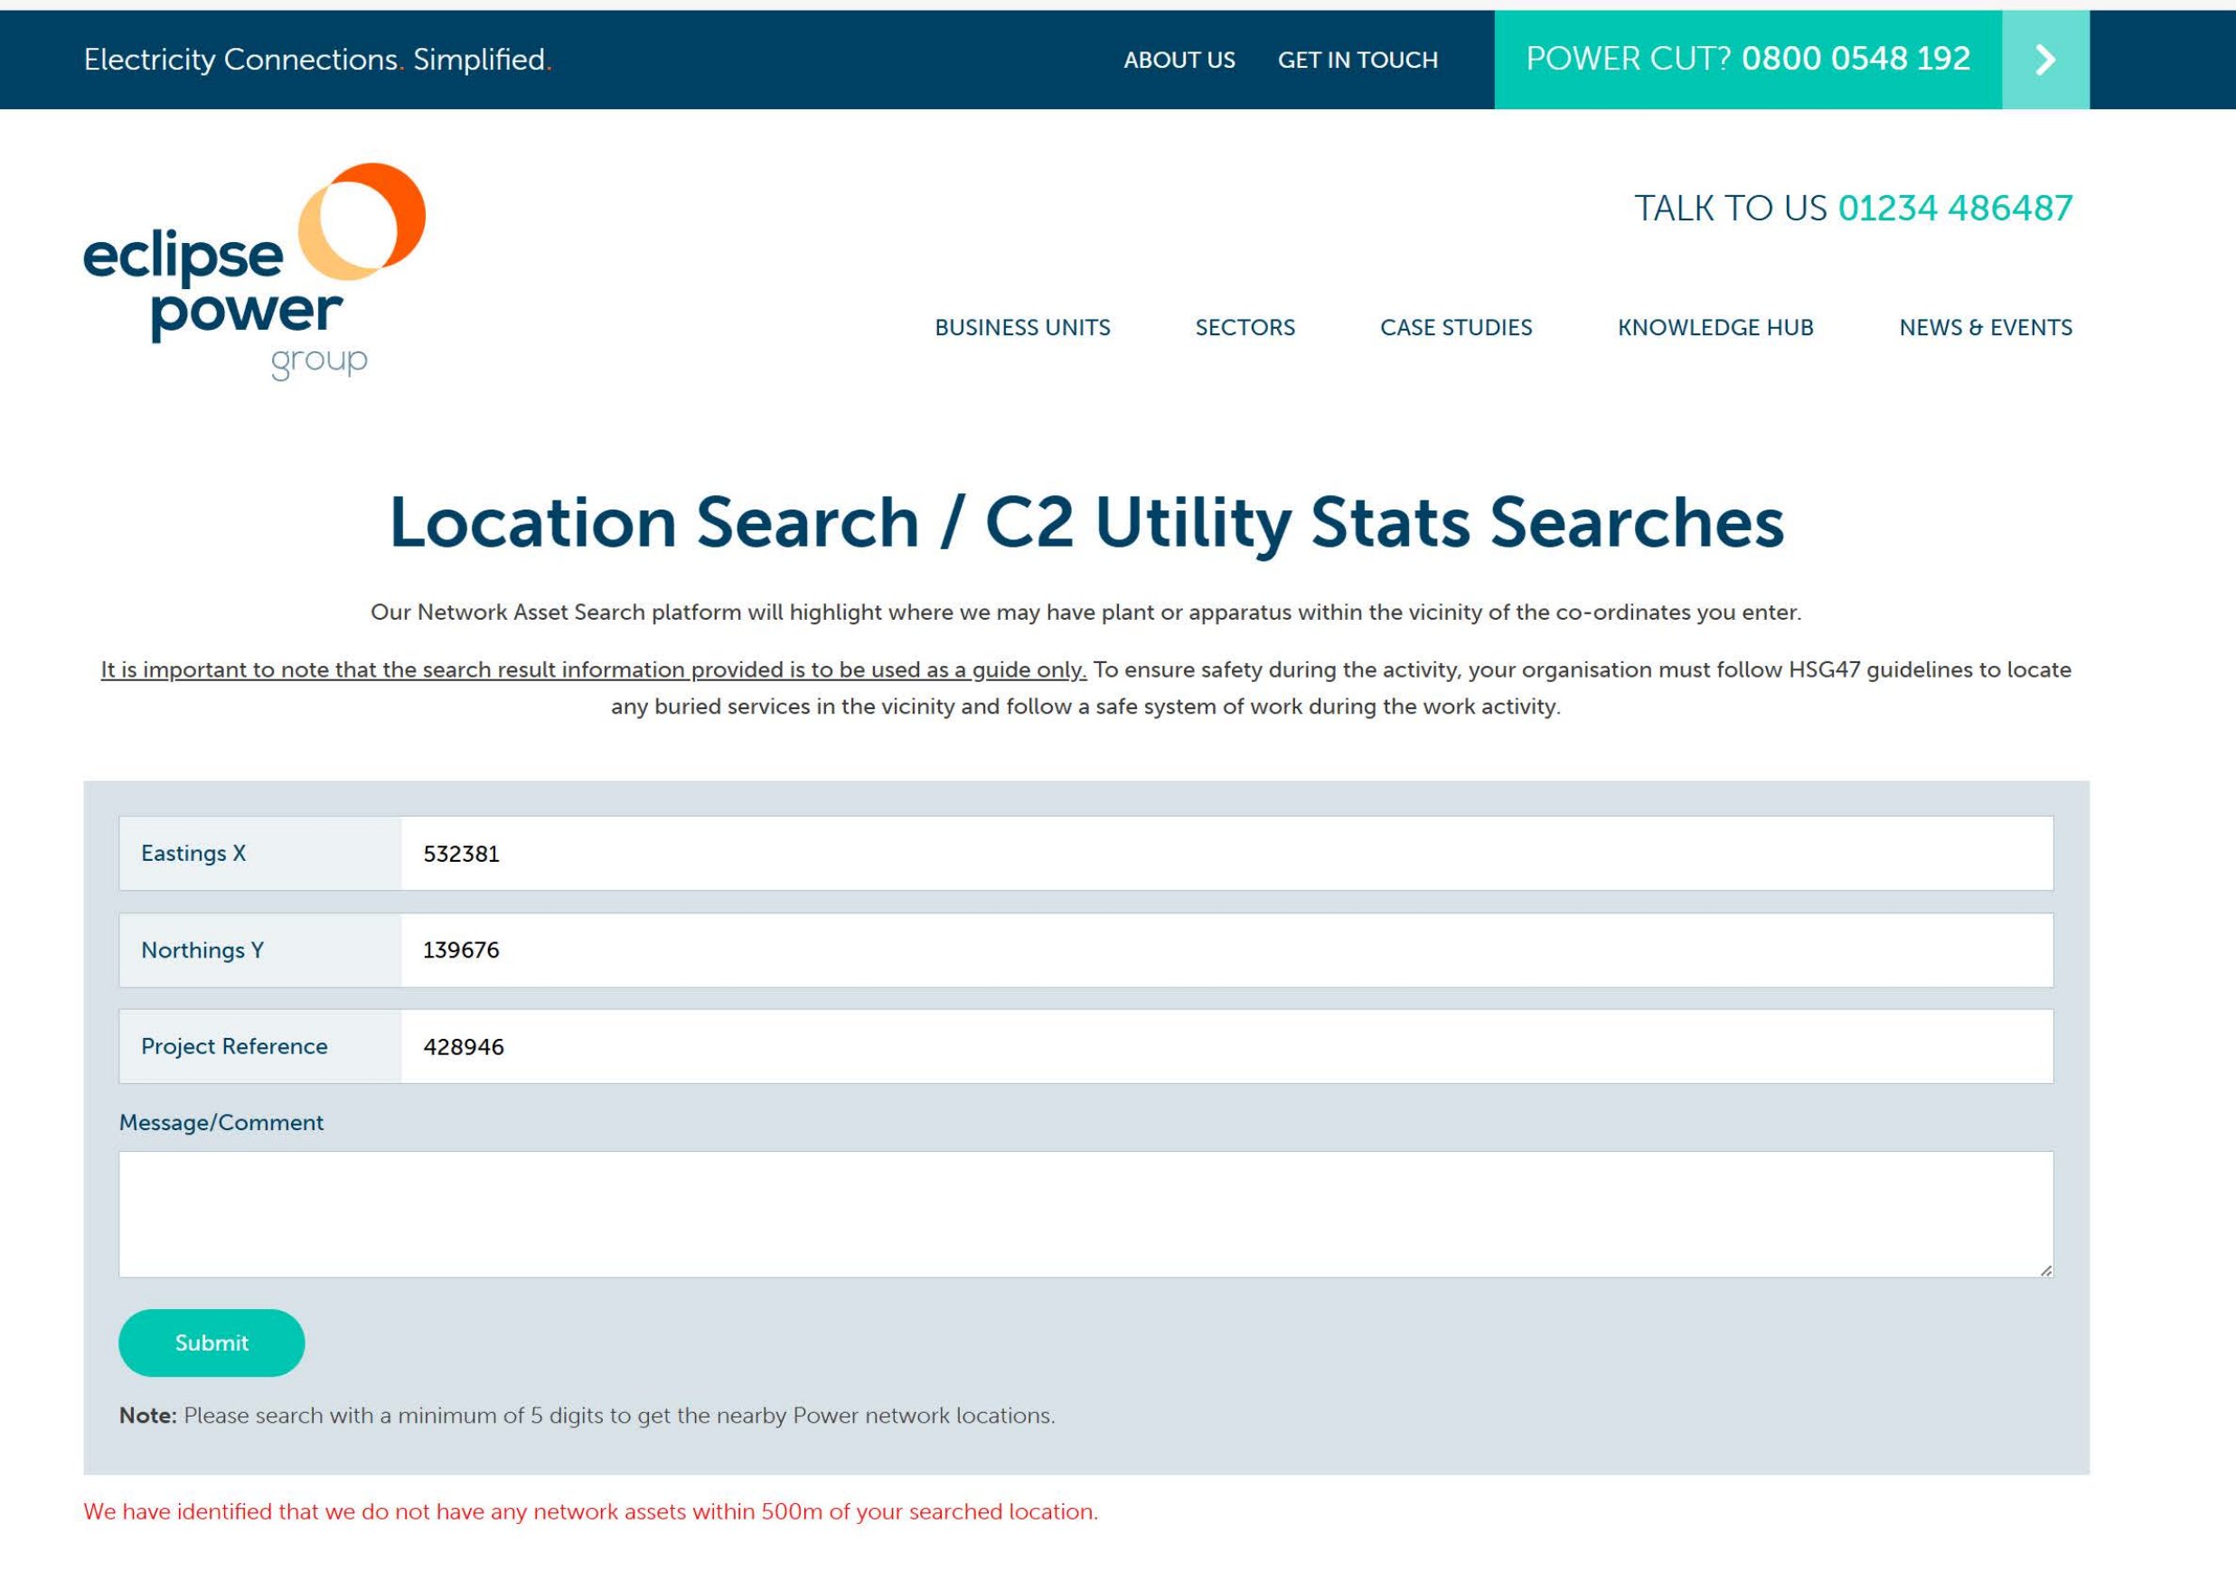
Task: Open the Sectors menu
Action: (x=1244, y=328)
